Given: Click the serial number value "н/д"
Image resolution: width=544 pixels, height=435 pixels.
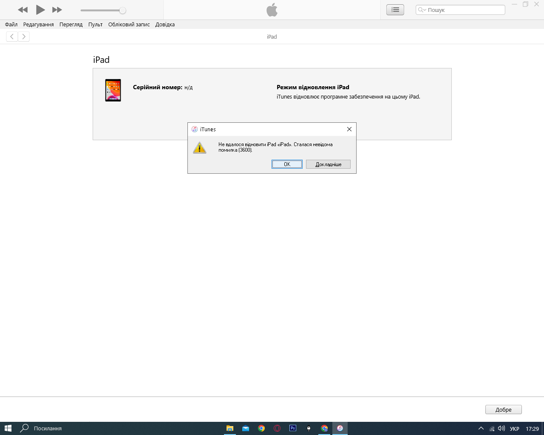Looking at the screenshot, I should click(x=189, y=88).
